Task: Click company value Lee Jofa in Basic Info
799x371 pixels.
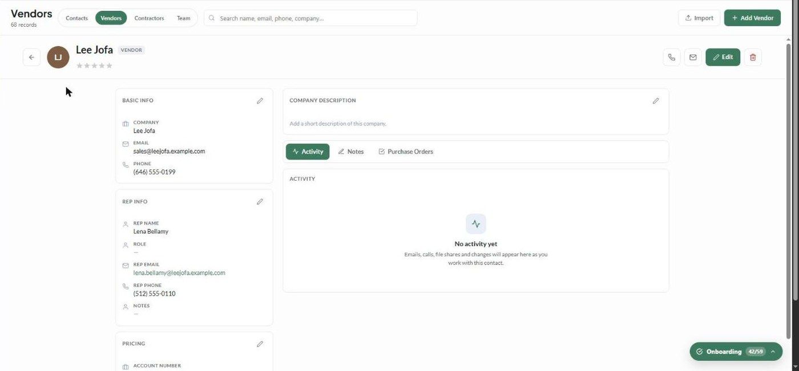Action: (x=144, y=131)
